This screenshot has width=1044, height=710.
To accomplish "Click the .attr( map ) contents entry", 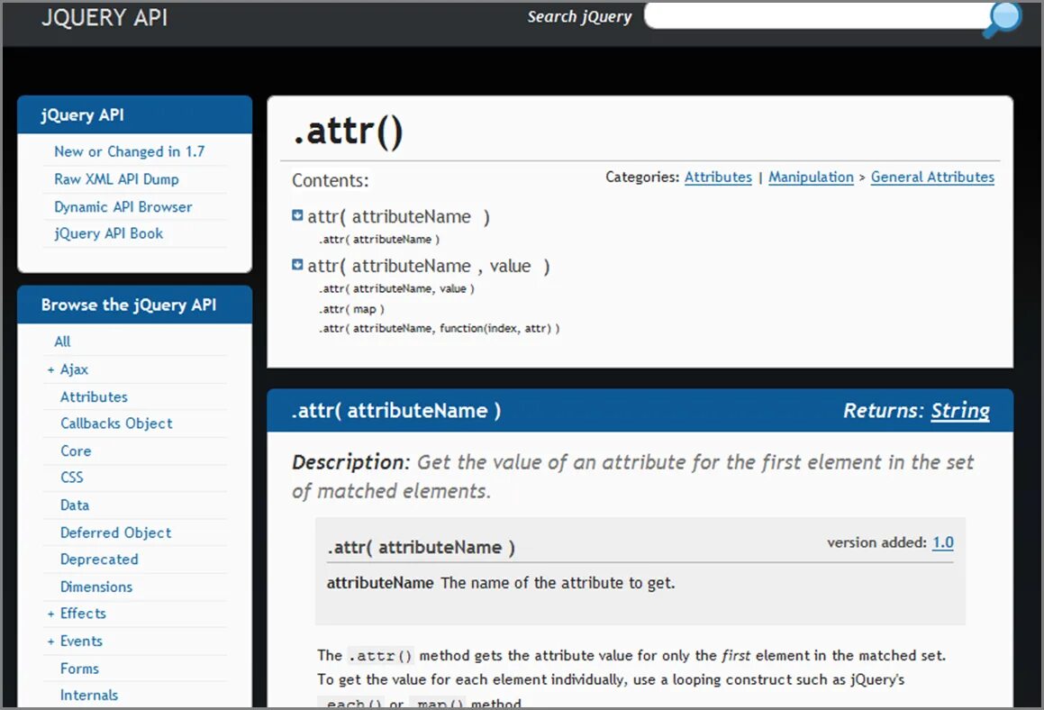I will [351, 309].
